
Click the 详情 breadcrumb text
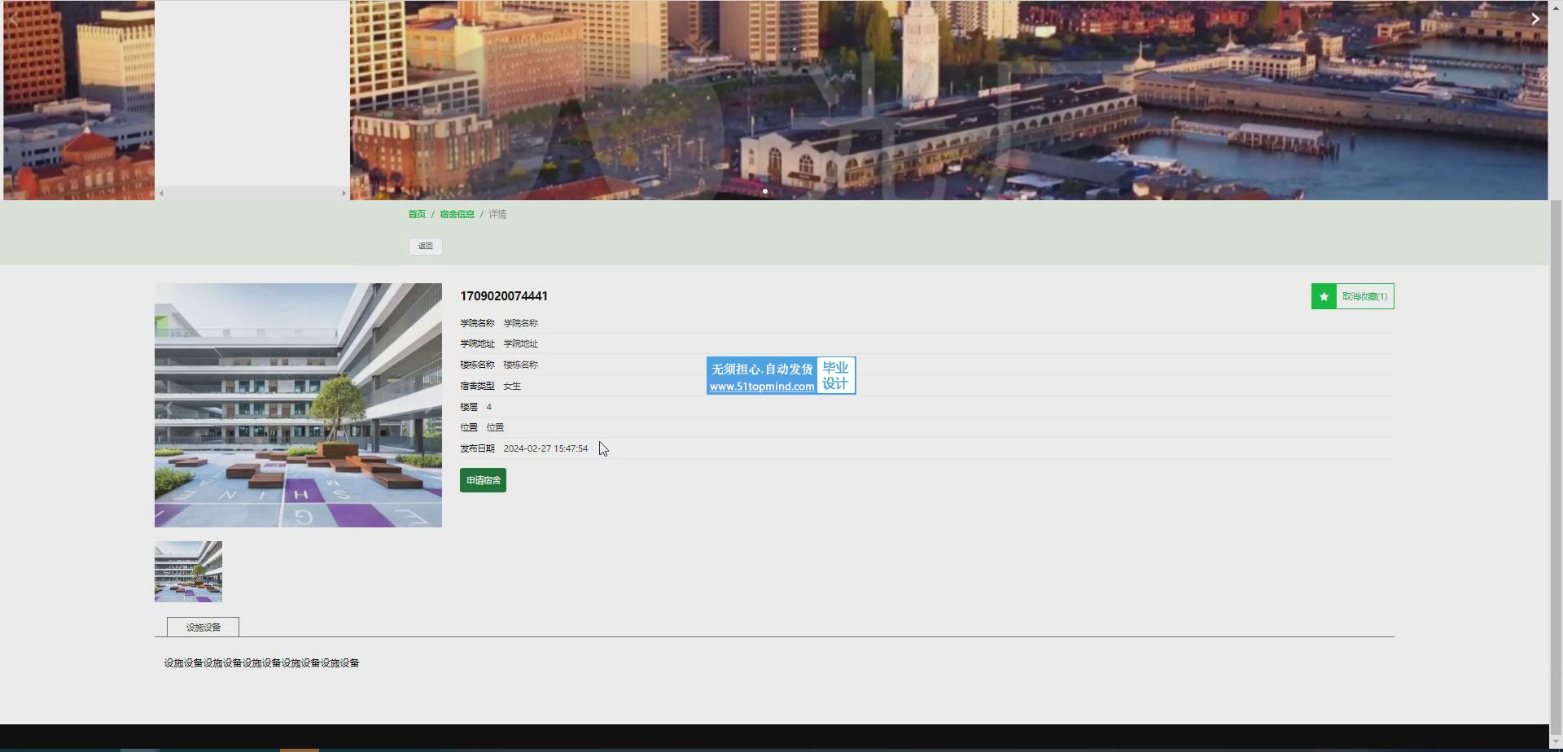497,214
